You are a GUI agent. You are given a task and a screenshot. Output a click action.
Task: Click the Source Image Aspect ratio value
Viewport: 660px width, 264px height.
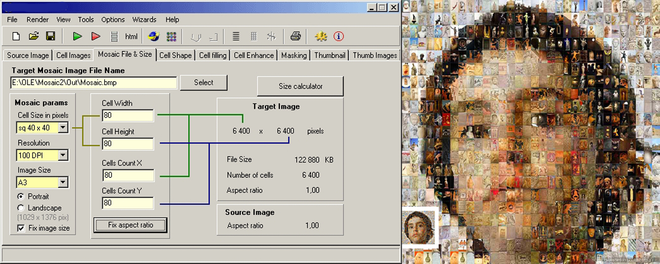(x=312, y=225)
